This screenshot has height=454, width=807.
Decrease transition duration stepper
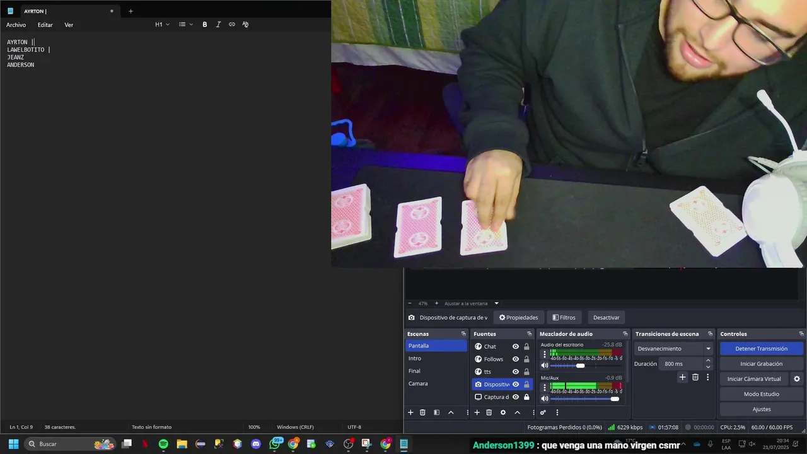pyautogui.click(x=708, y=367)
